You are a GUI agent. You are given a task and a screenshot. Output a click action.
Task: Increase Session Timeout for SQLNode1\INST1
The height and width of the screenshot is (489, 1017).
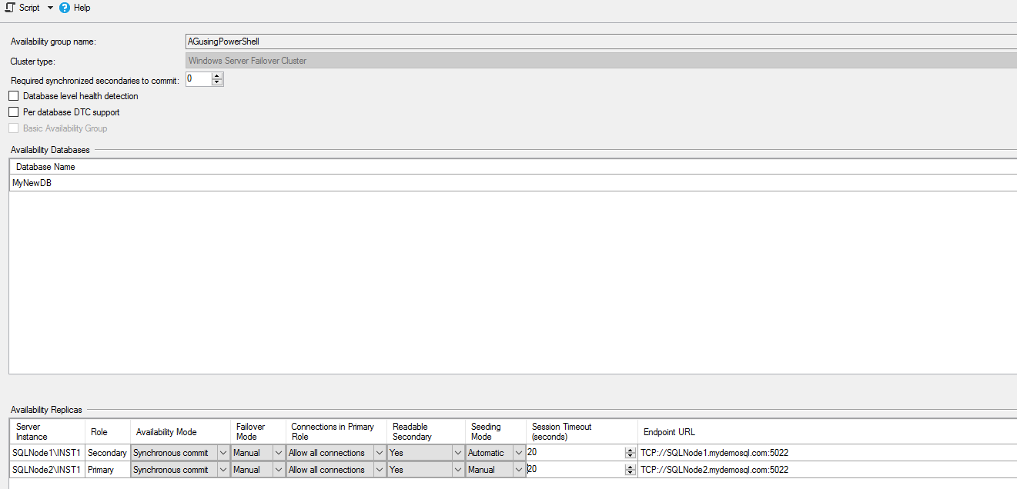point(631,450)
